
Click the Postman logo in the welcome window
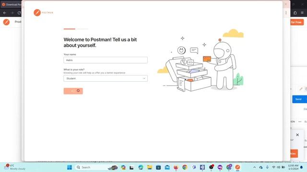(43, 13)
